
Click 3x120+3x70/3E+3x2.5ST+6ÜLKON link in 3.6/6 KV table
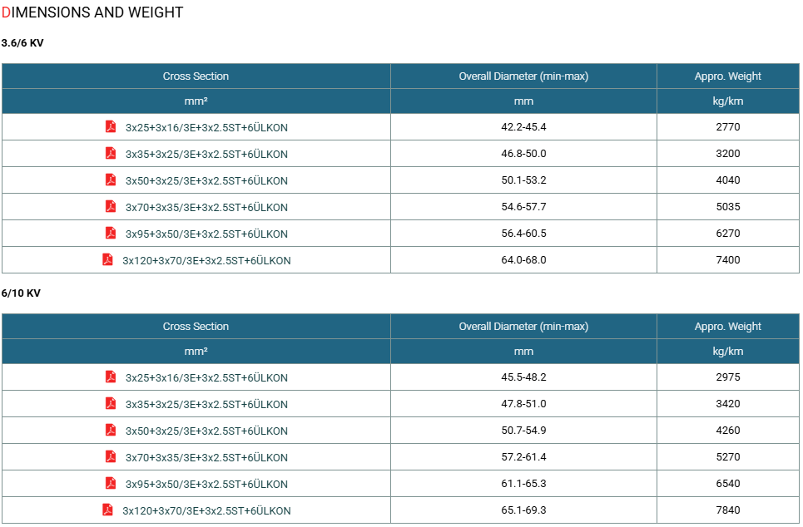point(206,260)
